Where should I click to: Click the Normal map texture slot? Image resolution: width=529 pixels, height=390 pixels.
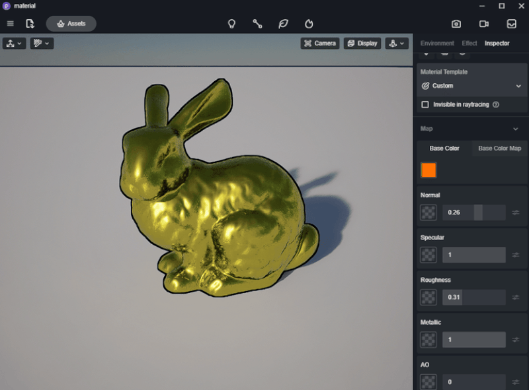coord(428,212)
